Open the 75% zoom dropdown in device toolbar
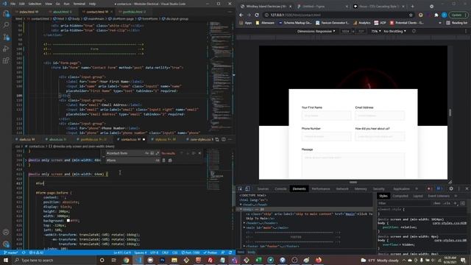The height and width of the screenshot is (265, 471). point(376,31)
